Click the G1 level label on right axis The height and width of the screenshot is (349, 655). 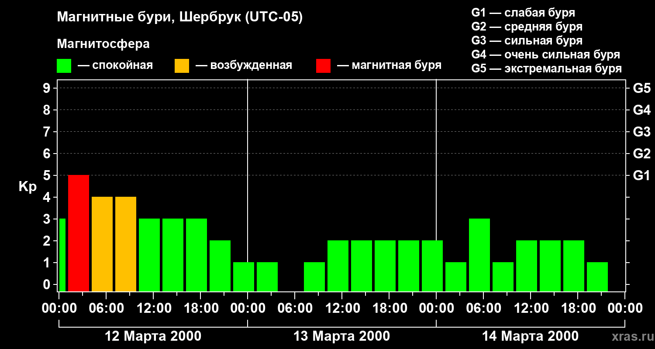[x=641, y=176]
